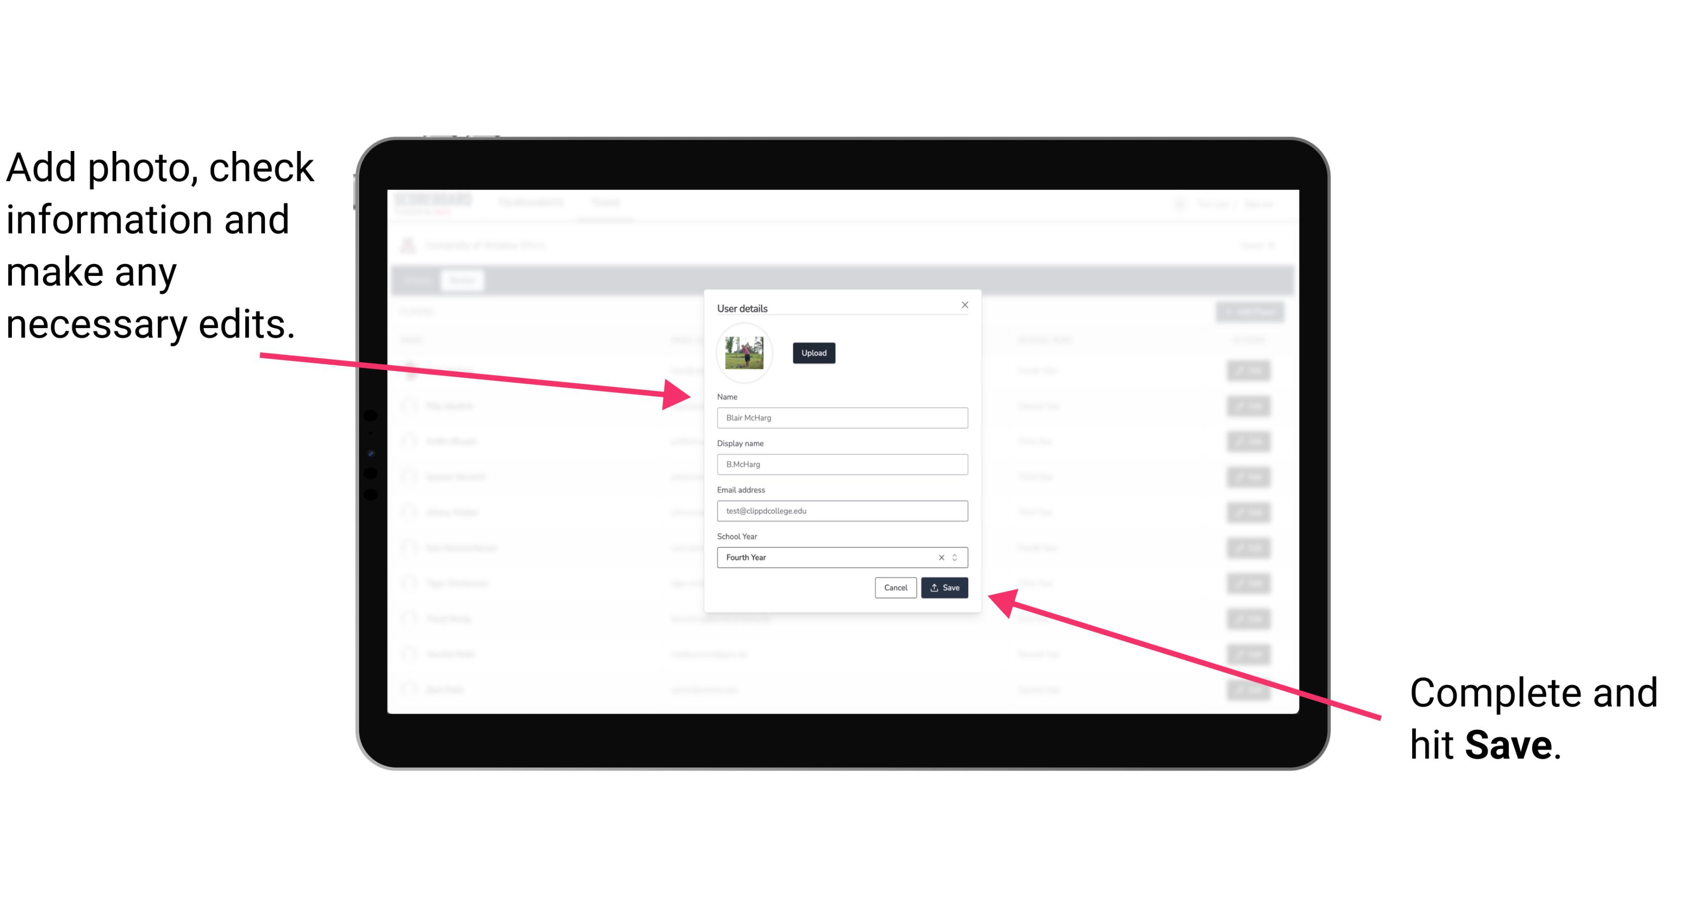Image resolution: width=1684 pixels, height=906 pixels.
Task: Click the Name input field
Action: click(x=842, y=417)
